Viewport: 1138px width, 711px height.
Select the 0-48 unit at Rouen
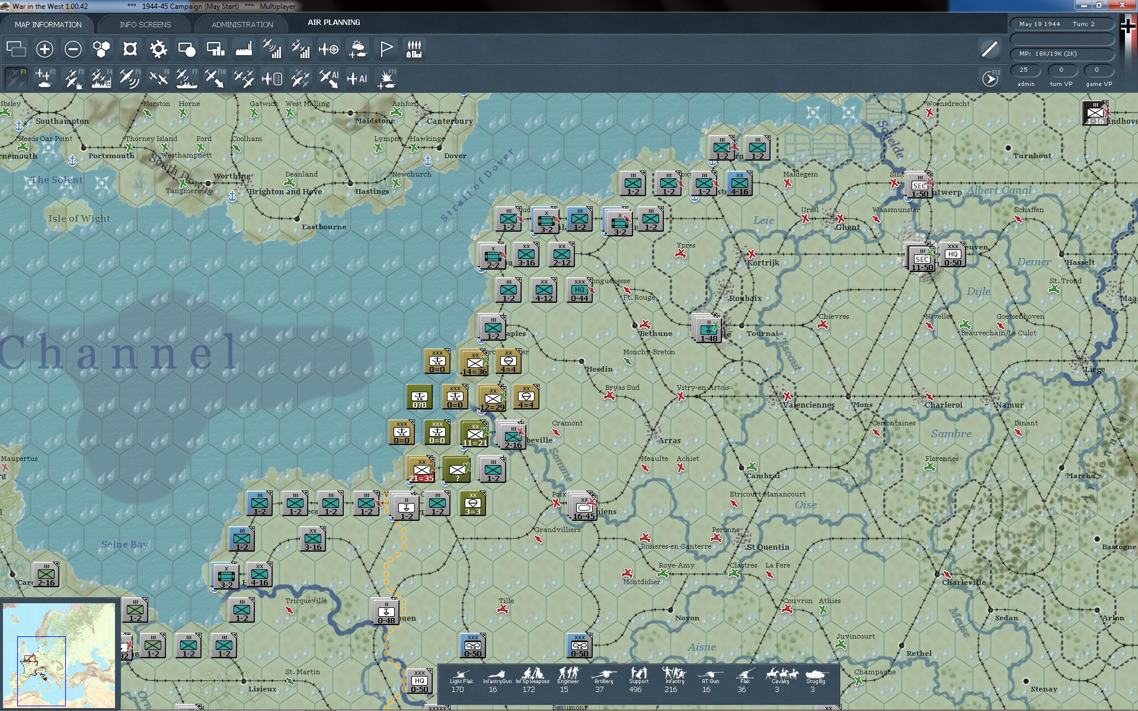pyautogui.click(x=385, y=611)
